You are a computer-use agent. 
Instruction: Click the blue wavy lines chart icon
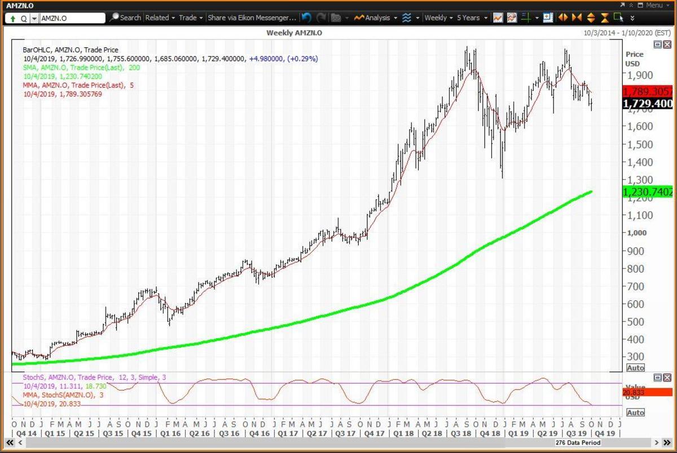[407, 18]
